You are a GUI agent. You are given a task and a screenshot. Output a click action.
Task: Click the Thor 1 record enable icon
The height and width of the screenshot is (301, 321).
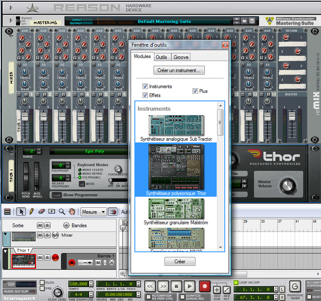[55, 257]
